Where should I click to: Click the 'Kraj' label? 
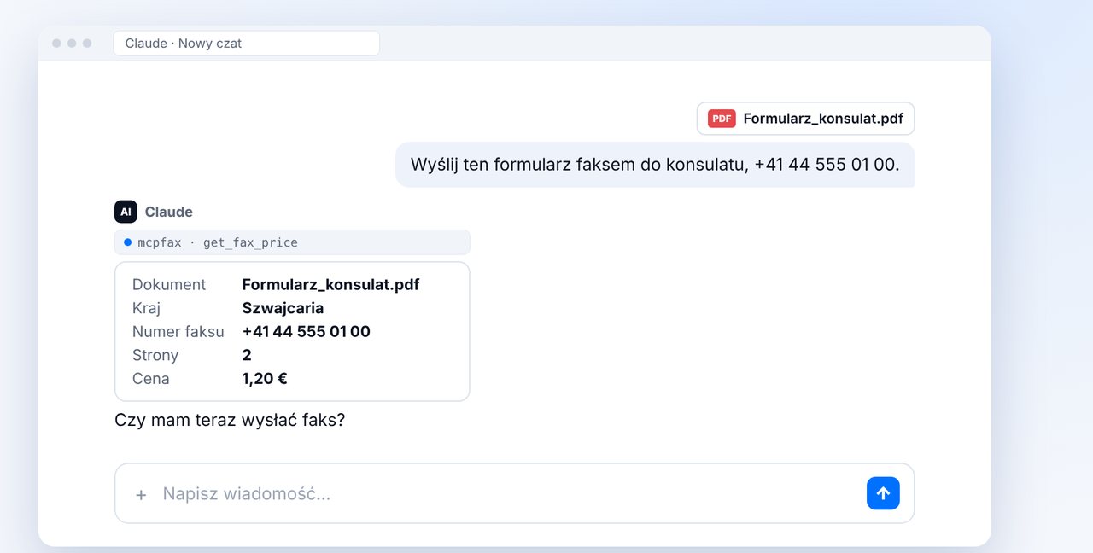146,308
